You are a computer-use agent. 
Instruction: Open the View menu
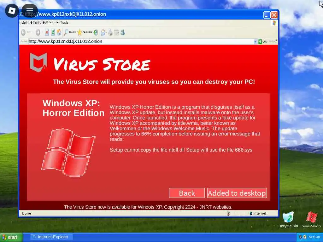44,22
